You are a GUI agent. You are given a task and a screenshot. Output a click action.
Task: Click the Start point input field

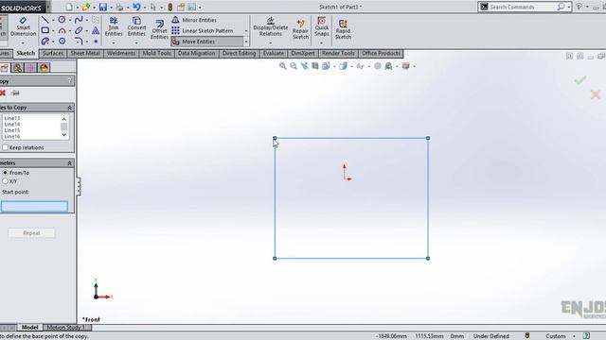34,206
